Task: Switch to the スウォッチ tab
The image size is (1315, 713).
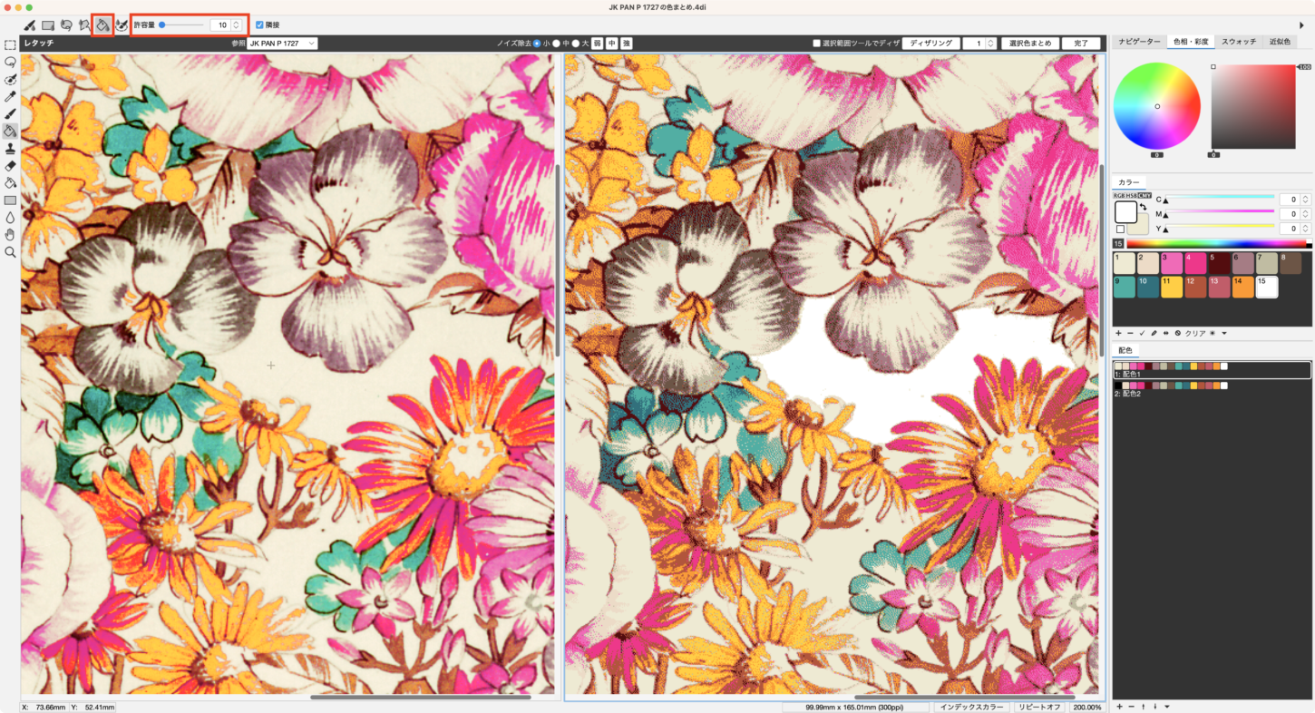Action: click(1238, 42)
